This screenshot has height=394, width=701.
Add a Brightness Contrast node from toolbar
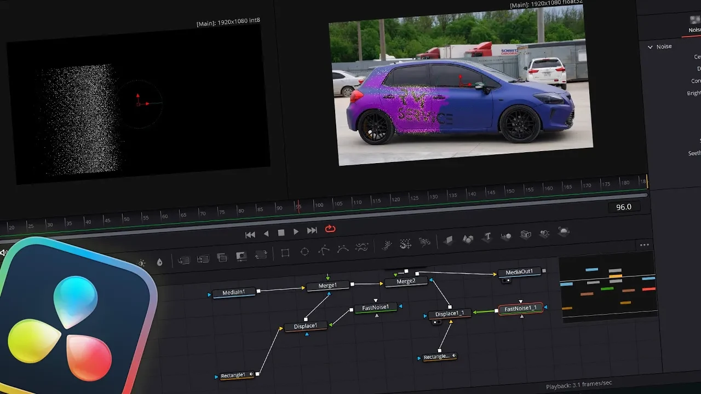[141, 263]
